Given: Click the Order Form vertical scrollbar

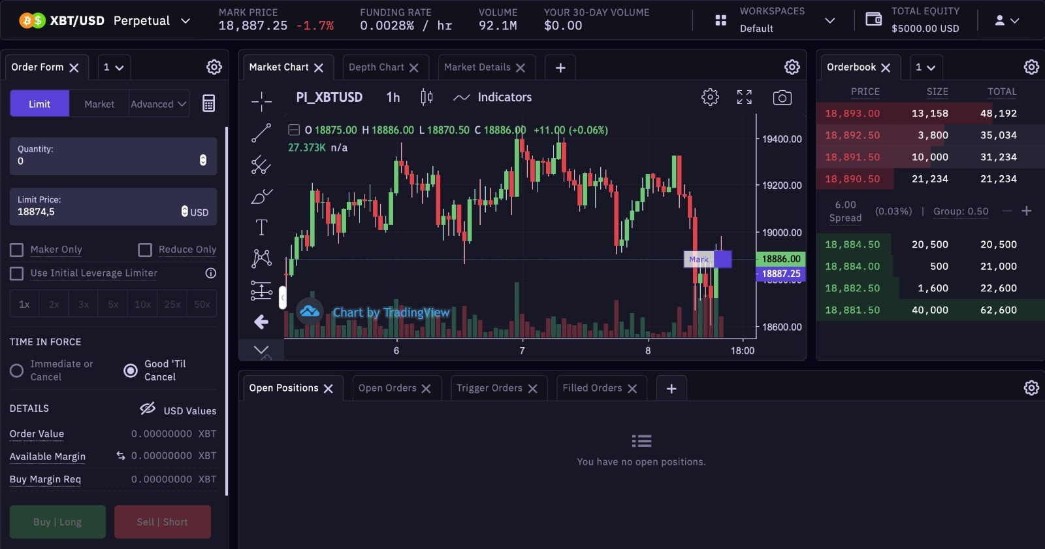Looking at the screenshot, I should pos(227,310).
